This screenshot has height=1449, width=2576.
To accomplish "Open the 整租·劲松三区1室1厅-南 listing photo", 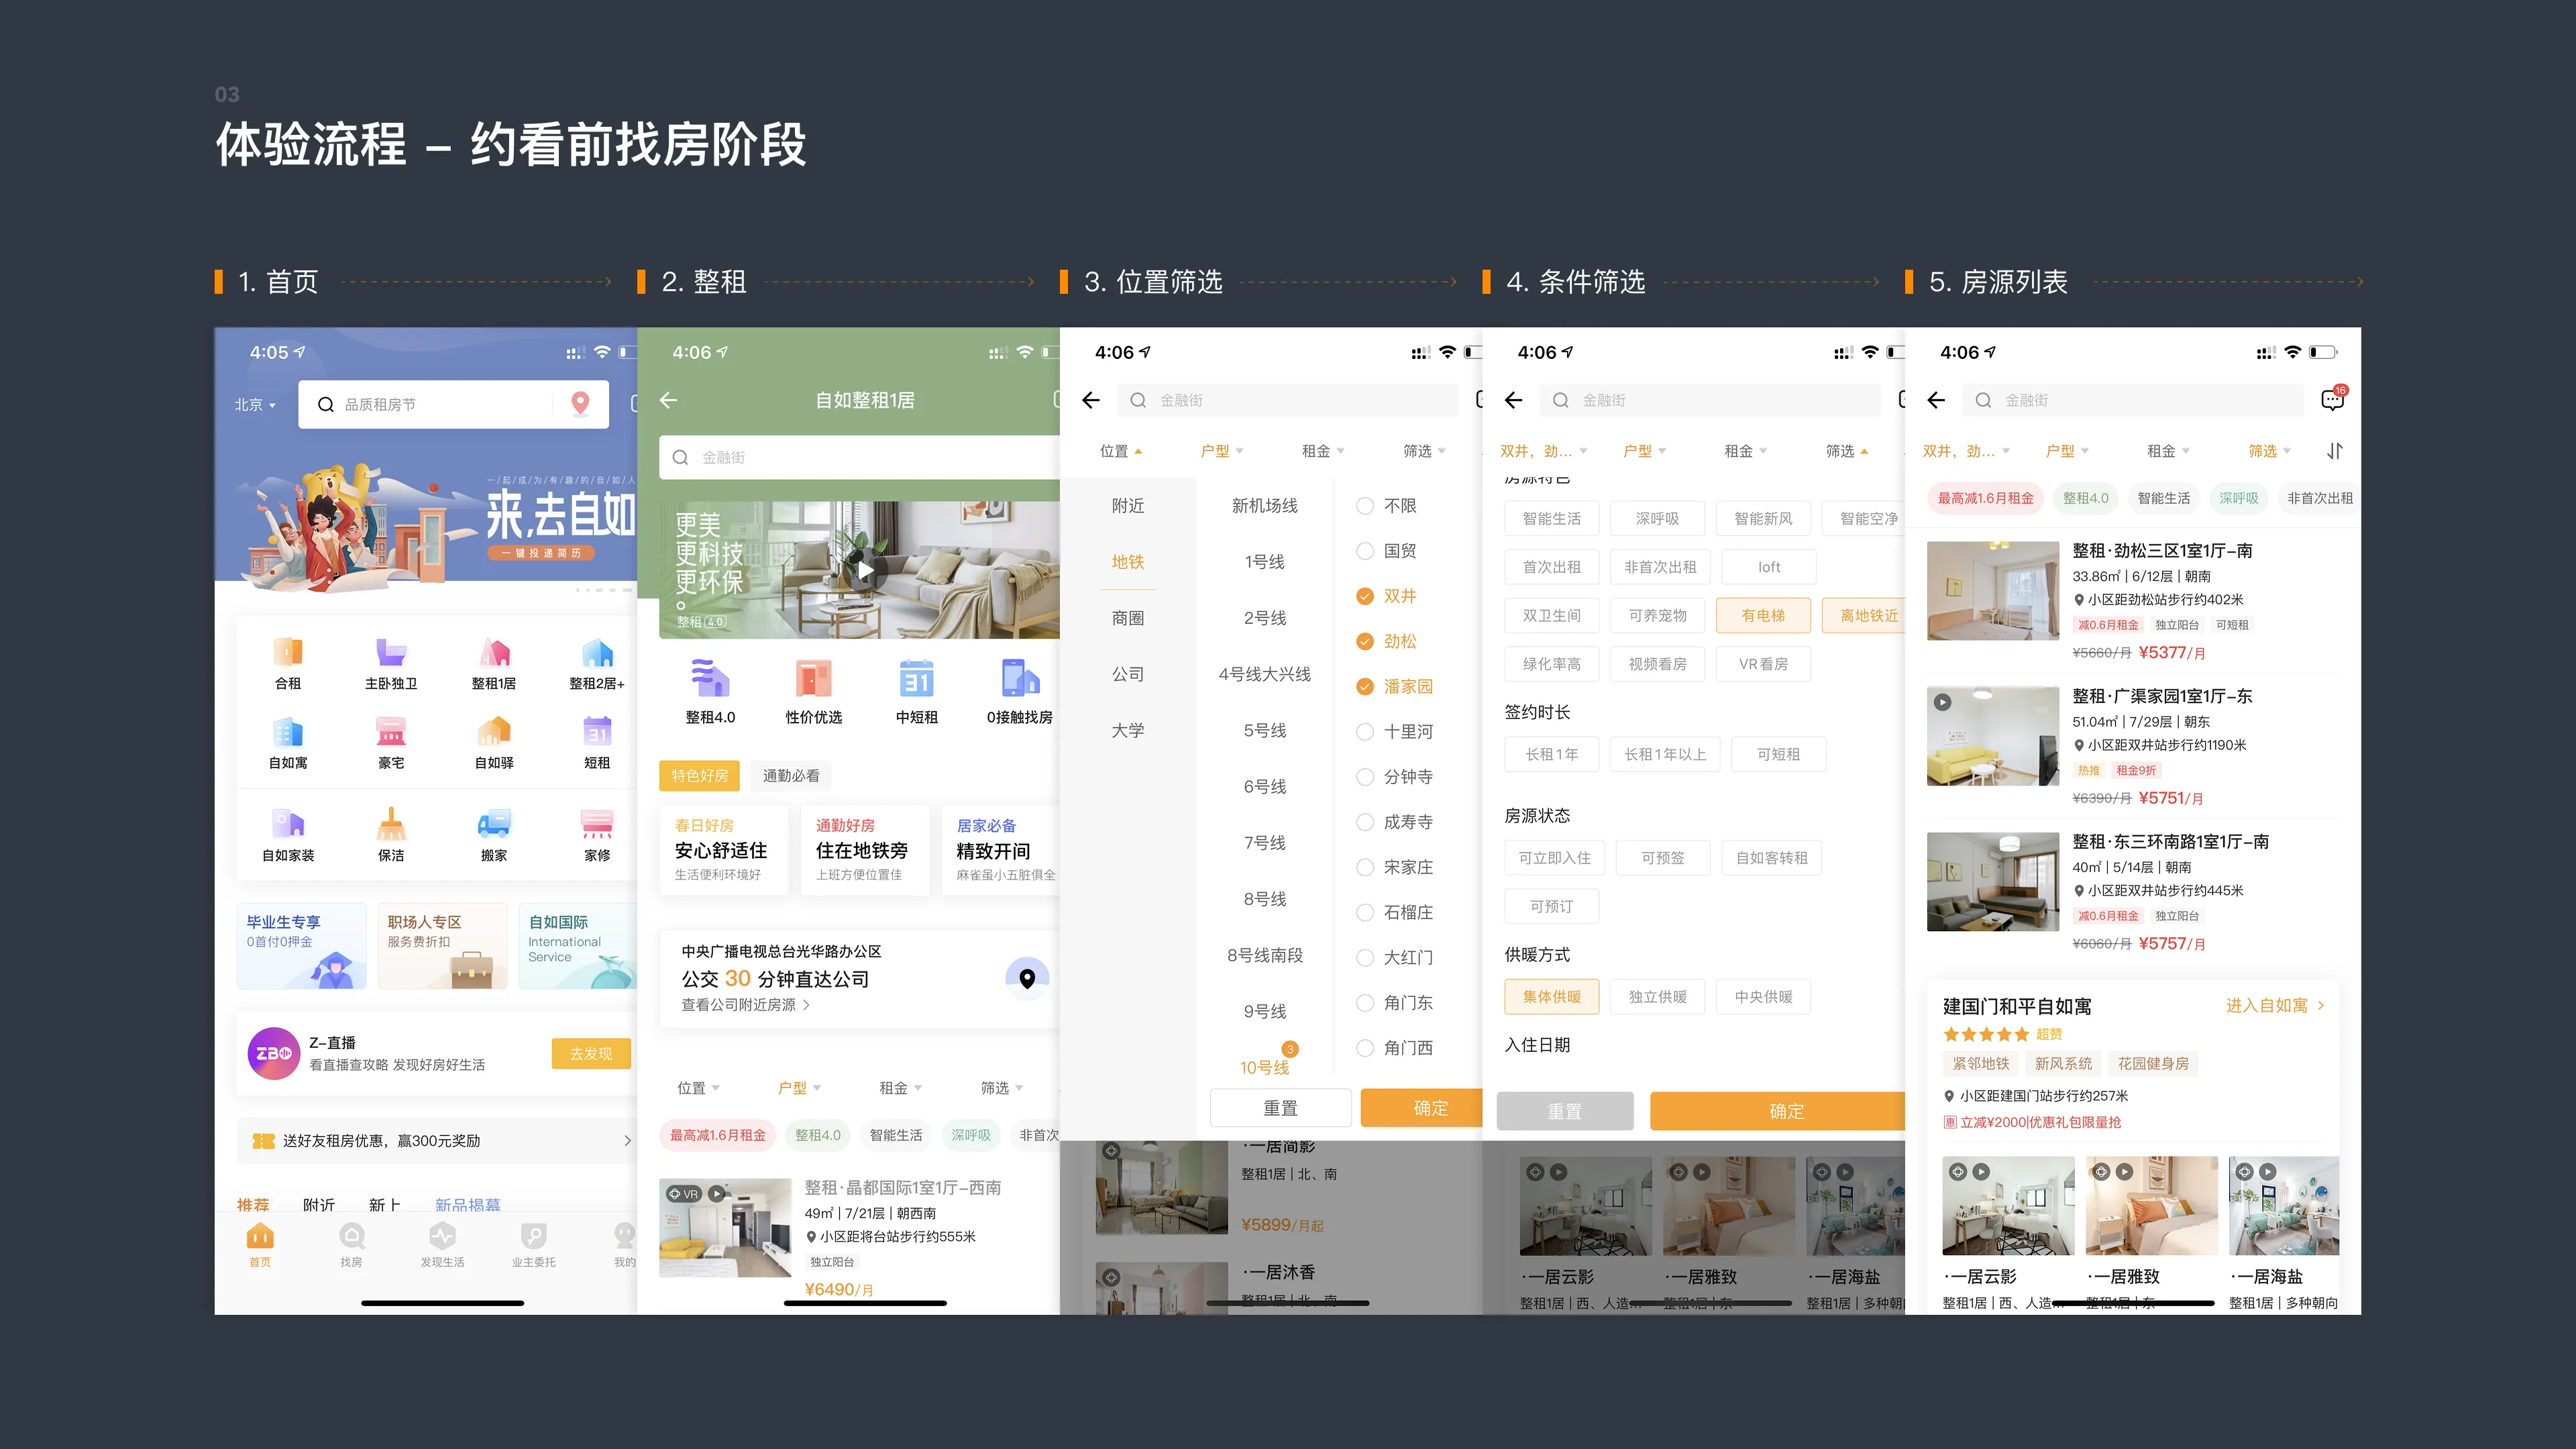I will (1993, 591).
